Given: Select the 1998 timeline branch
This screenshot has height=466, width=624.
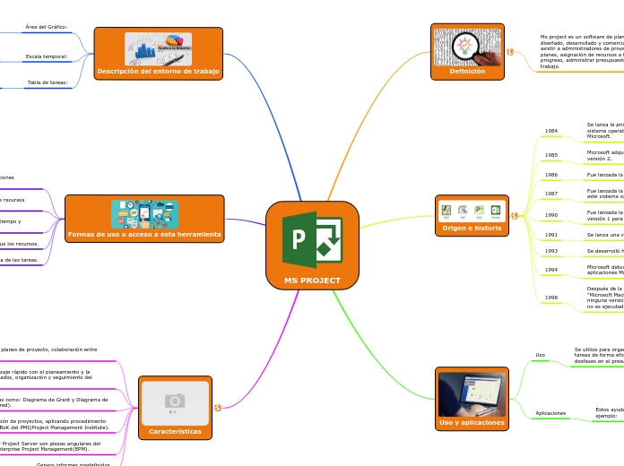Looking at the screenshot, I should [x=551, y=298].
